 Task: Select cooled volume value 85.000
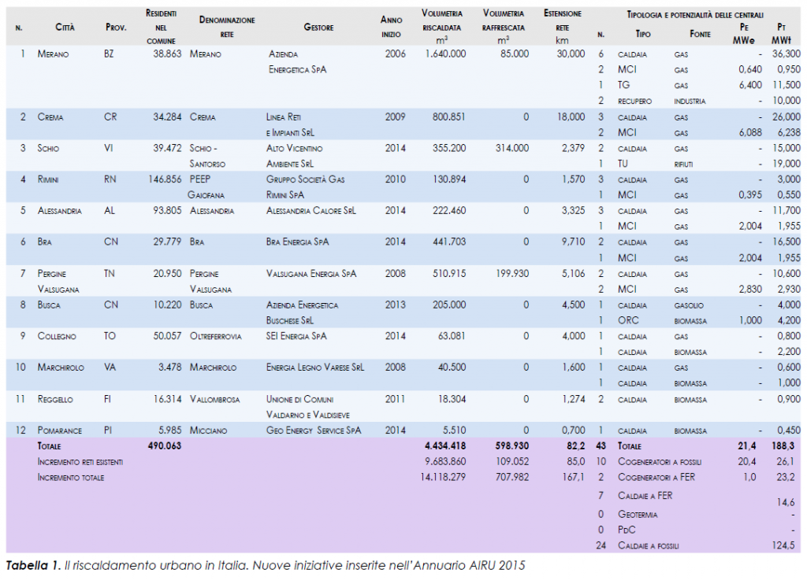click(x=515, y=54)
